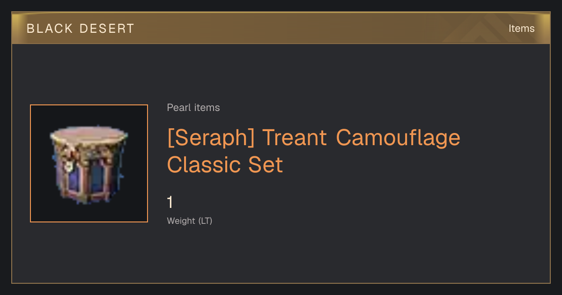
Task: Click the word DESERT in the header
Action: coord(107,29)
